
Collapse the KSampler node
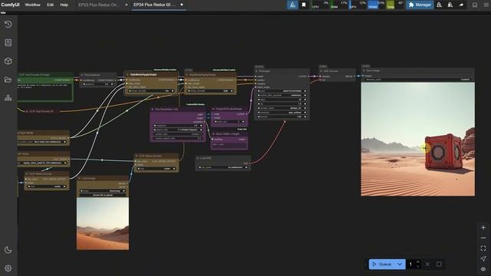pos(256,71)
